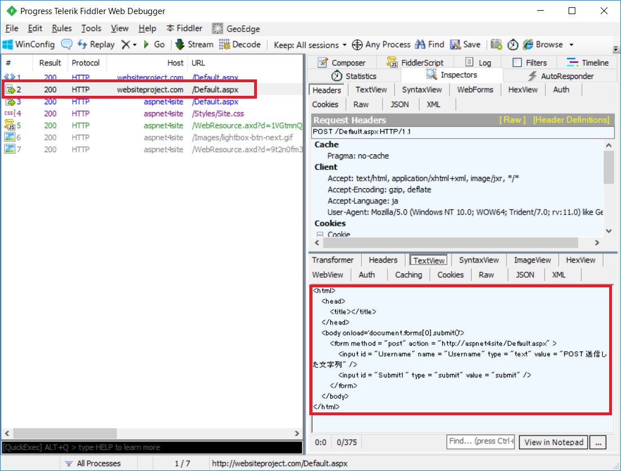Click the View in Notepad button

pyautogui.click(x=554, y=442)
